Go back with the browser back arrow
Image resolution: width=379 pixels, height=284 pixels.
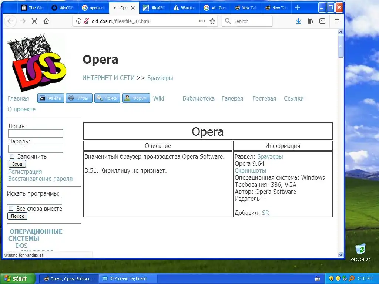(x=10, y=21)
